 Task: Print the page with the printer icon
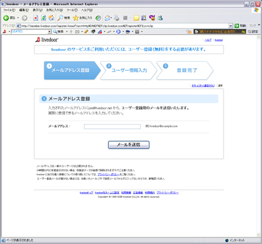pyautogui.click(x=116, y=18)
